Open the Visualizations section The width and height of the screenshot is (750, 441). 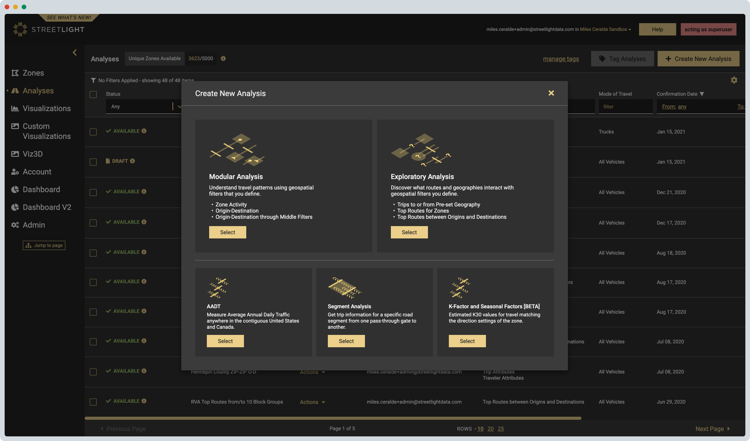[46, 108]
